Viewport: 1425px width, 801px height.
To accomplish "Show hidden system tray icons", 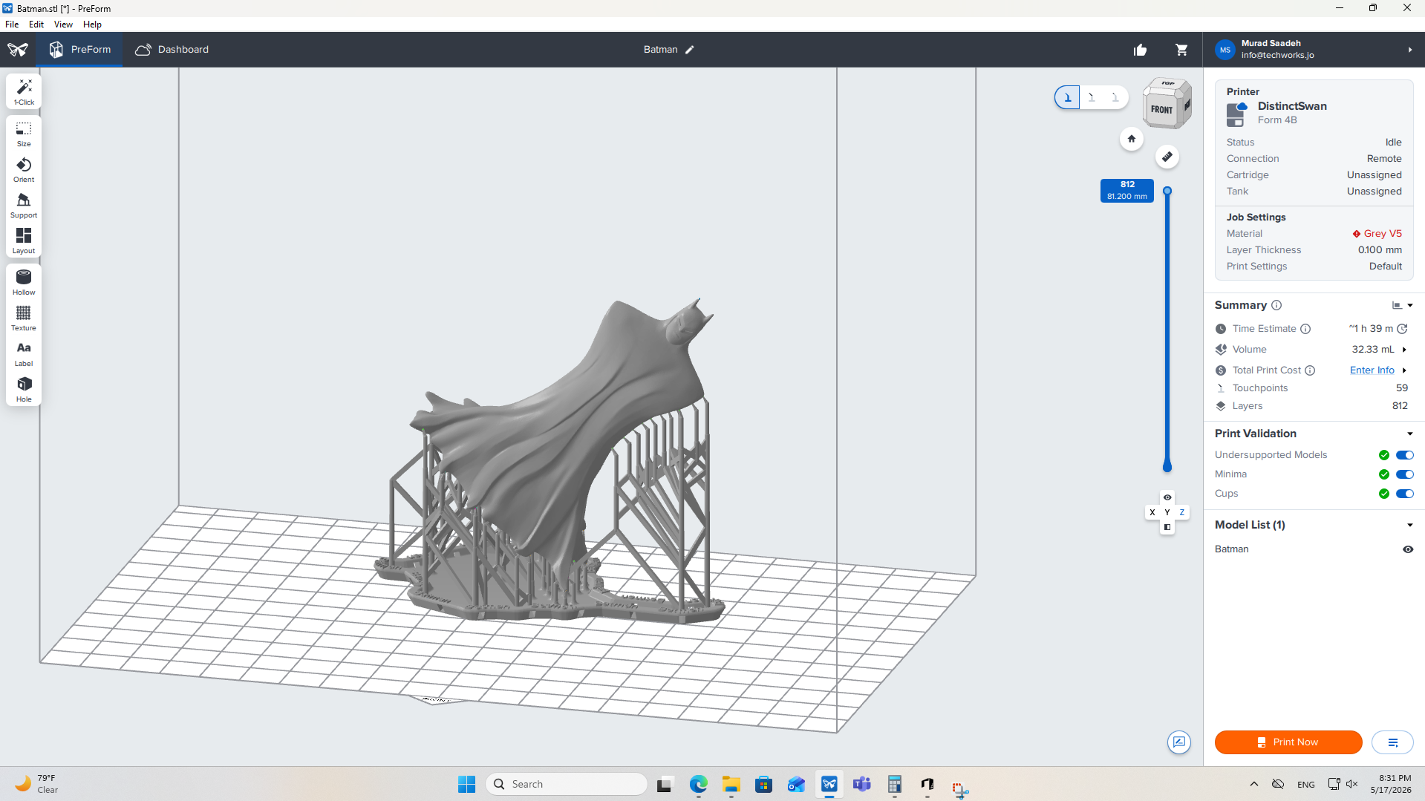I will tap(1254, 784).
